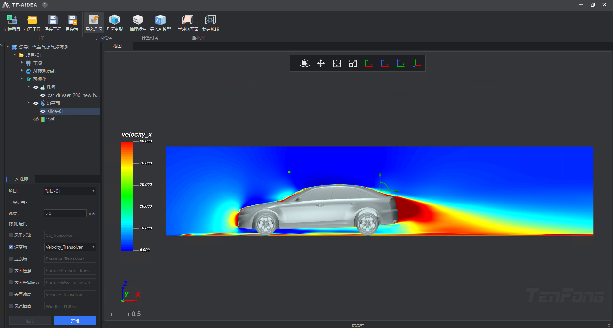Set view to Y-X axis orientation

(x=369, y=63)
